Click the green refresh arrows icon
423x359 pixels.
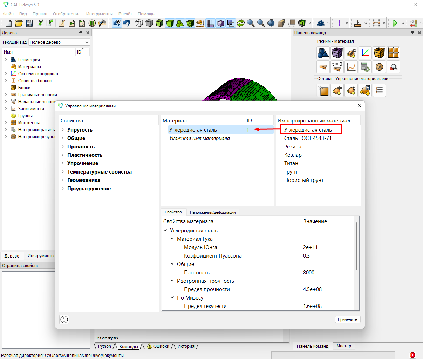(x=241, y=23)
